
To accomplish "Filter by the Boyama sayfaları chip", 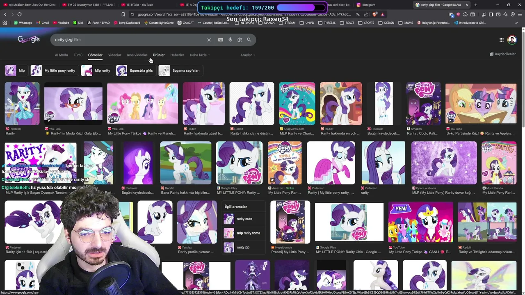I will click(180, 70).
